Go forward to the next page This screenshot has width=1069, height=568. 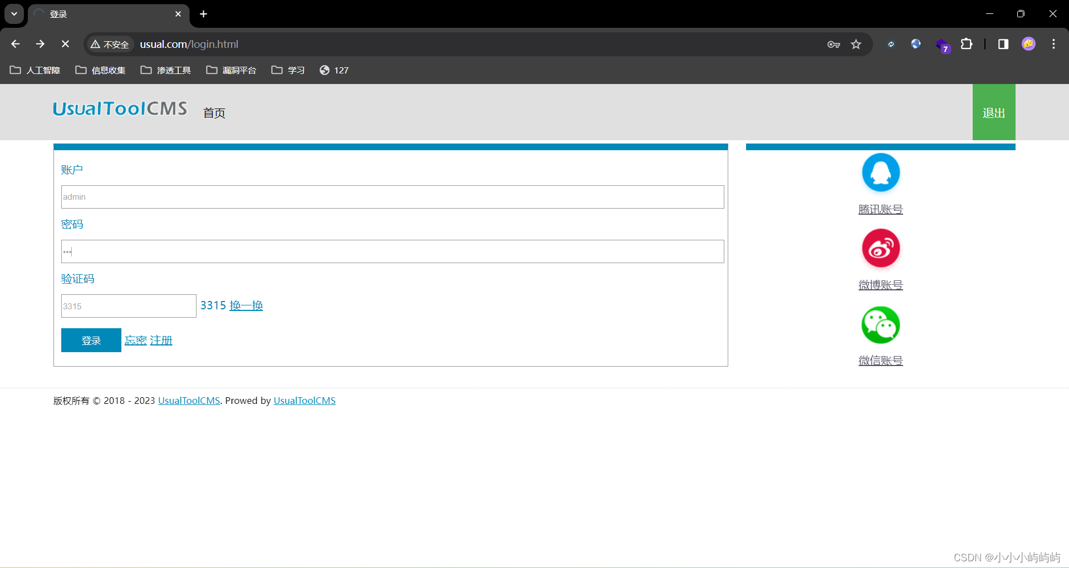tap(40, 44)
